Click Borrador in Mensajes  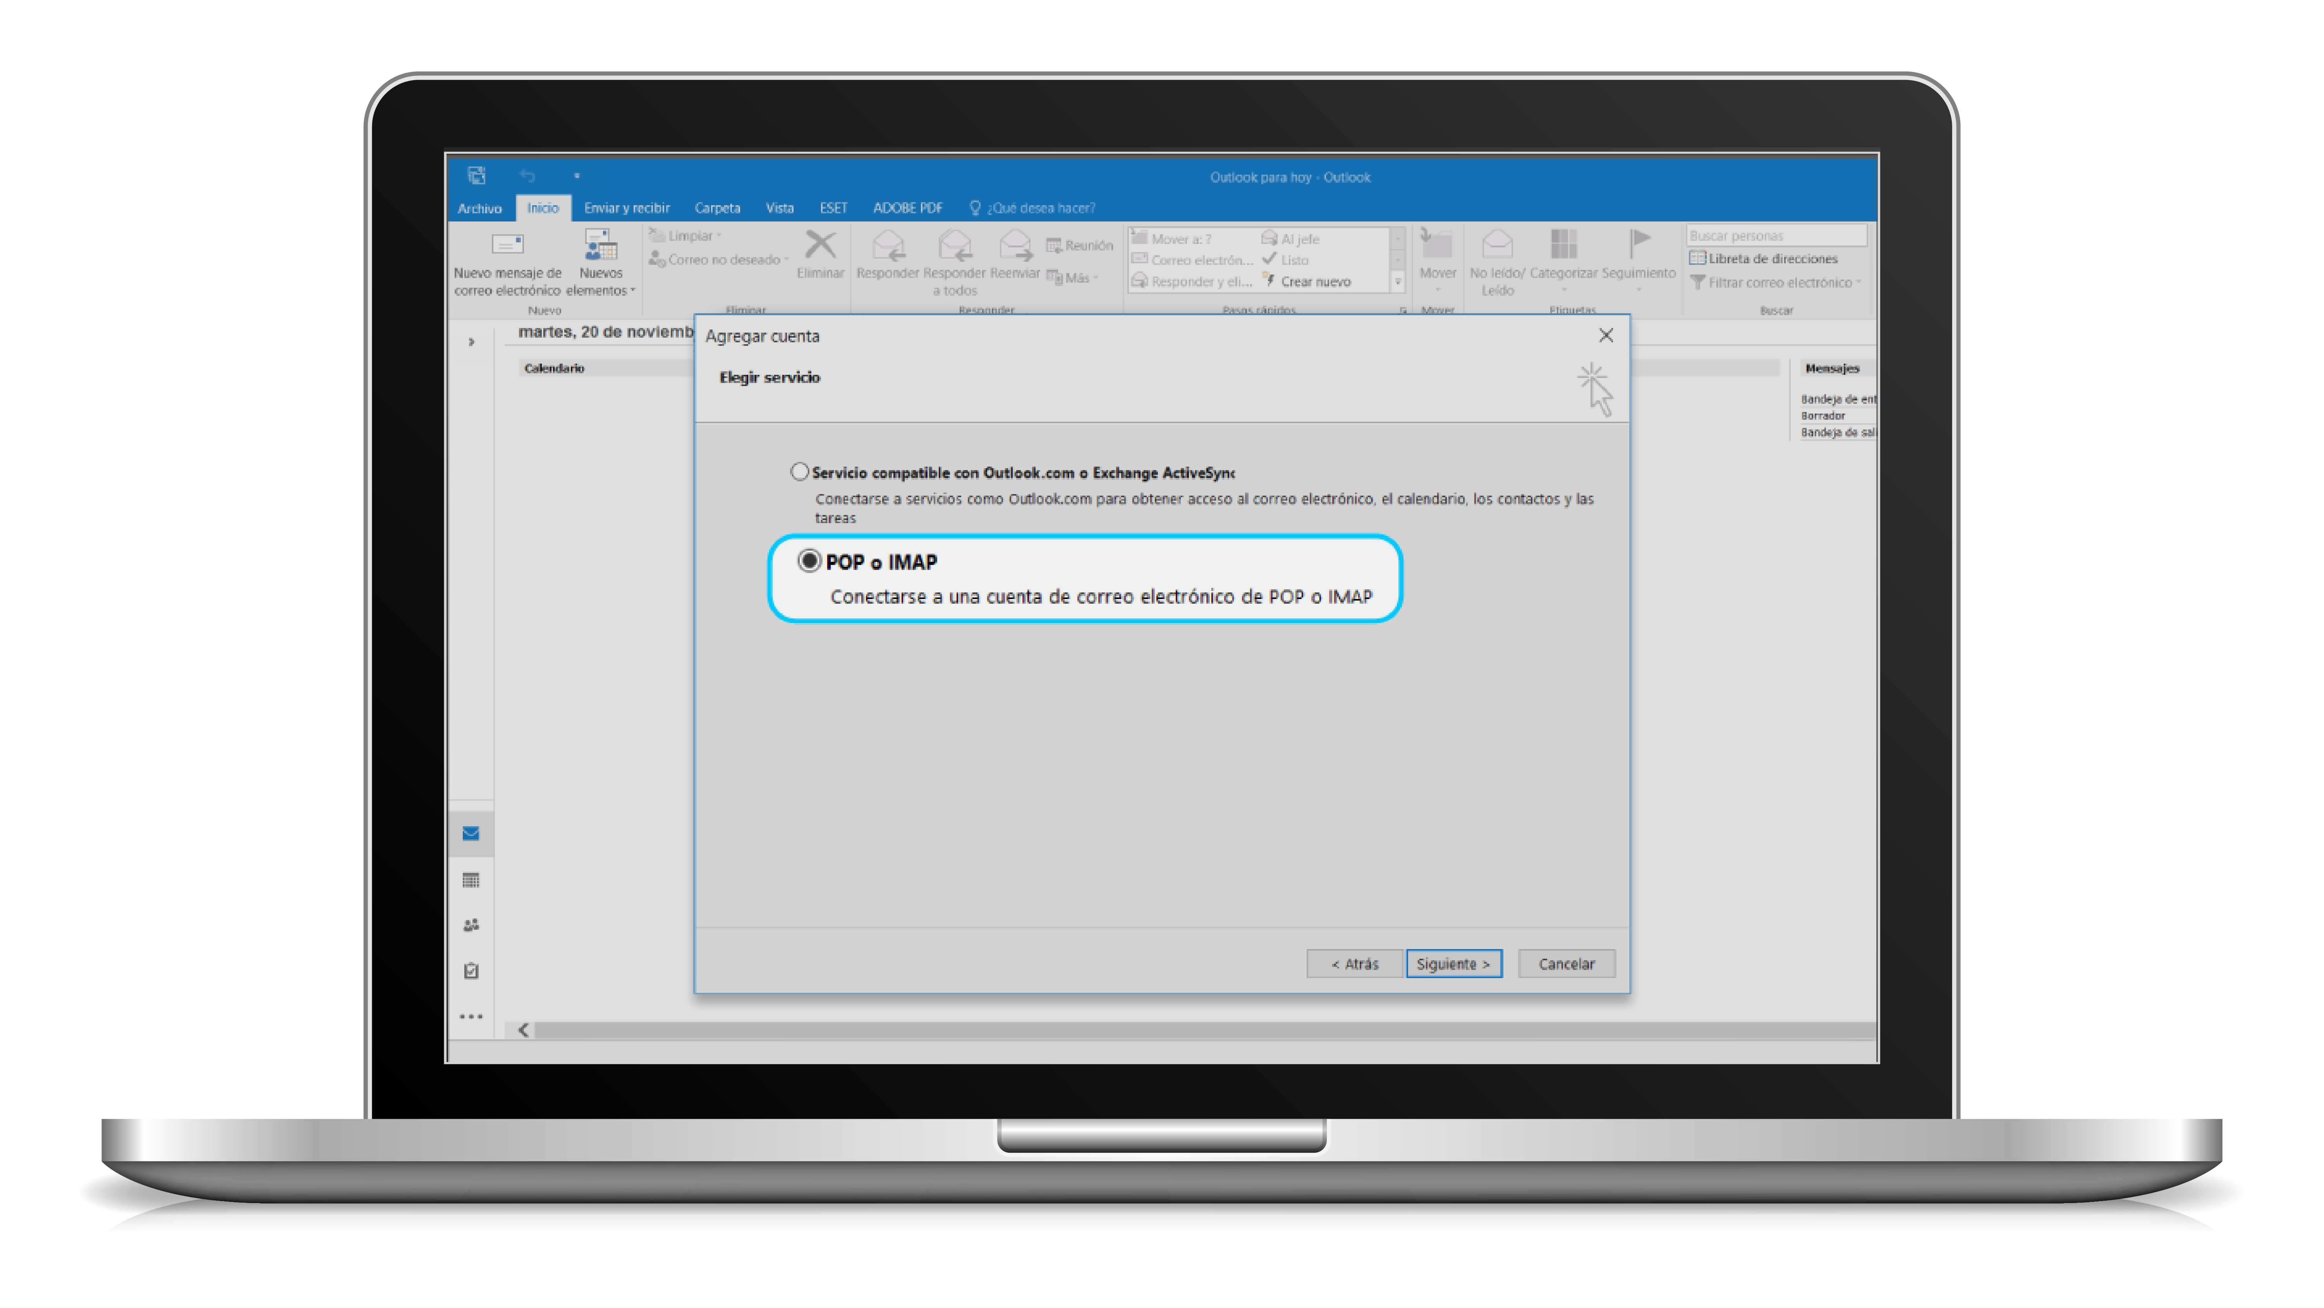click(x=1823, y=416)
